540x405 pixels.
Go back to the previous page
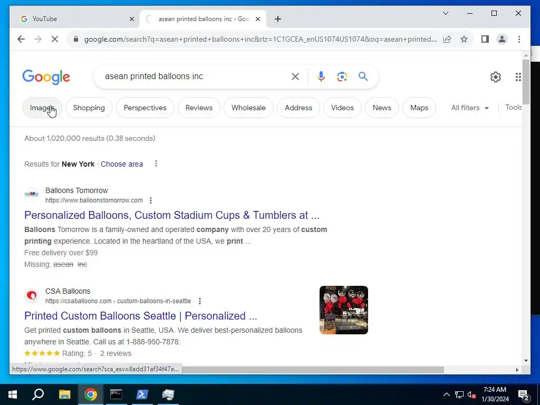[21, 39]
